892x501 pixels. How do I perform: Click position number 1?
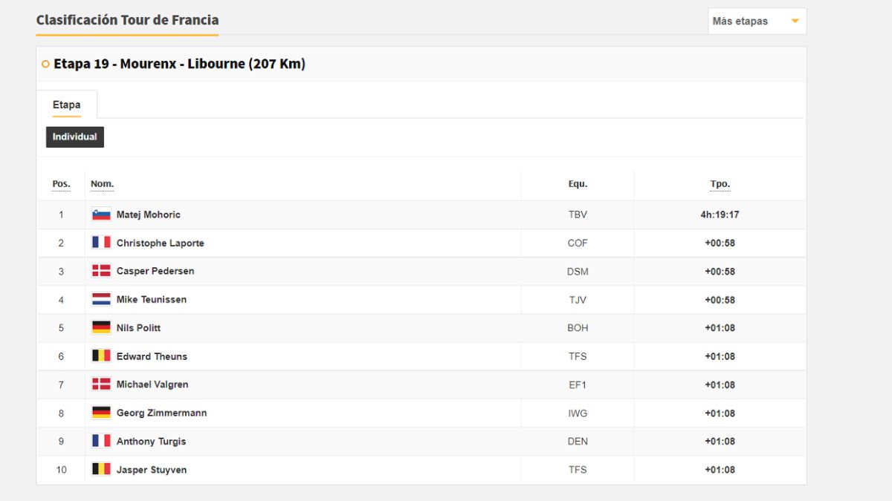click(x=61, y=215)
